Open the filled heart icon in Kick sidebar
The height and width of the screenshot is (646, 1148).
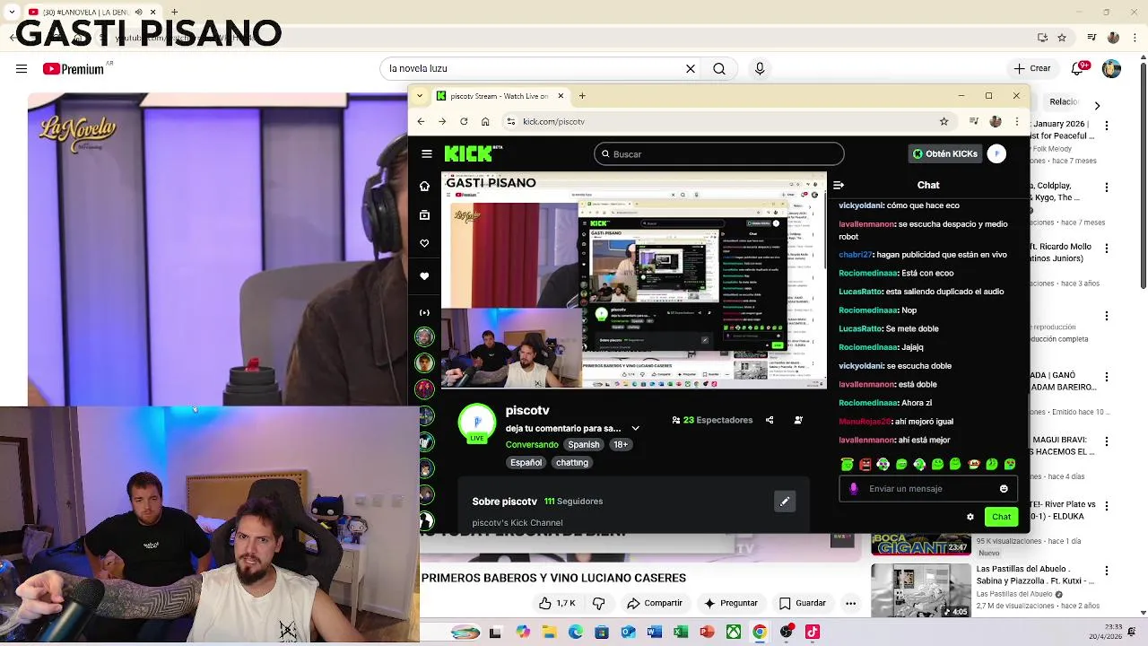coord(425,276)
